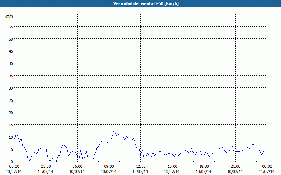
Task: Click the "10/07/14" date under "12:00"
Action: point(140,171)
